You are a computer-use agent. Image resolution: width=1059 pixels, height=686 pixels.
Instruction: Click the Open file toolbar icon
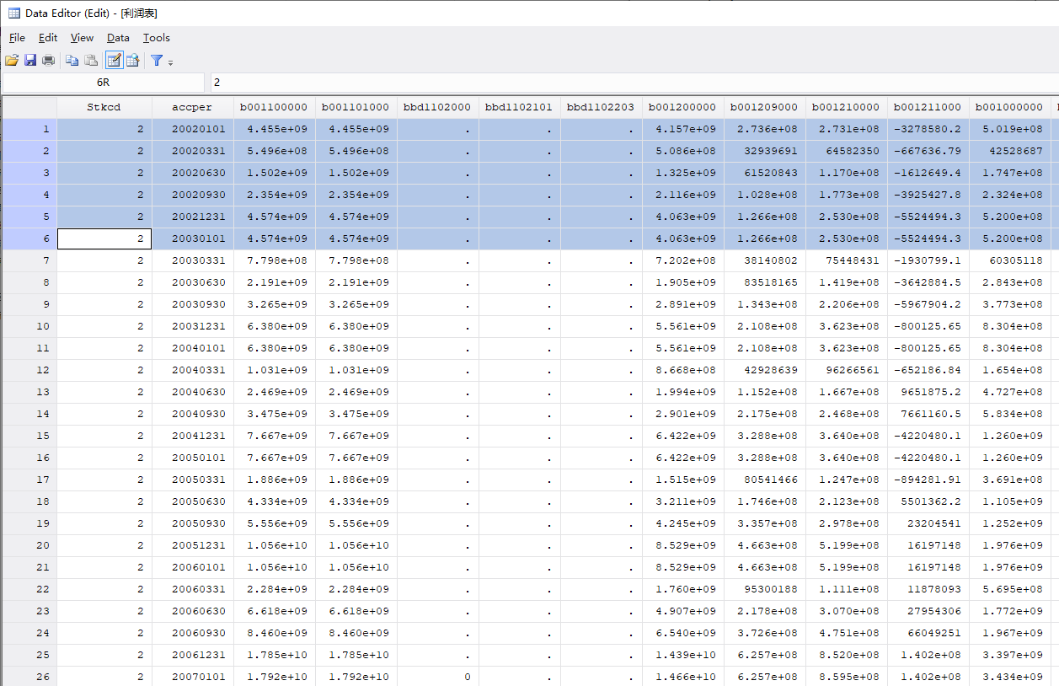(12, 60)
